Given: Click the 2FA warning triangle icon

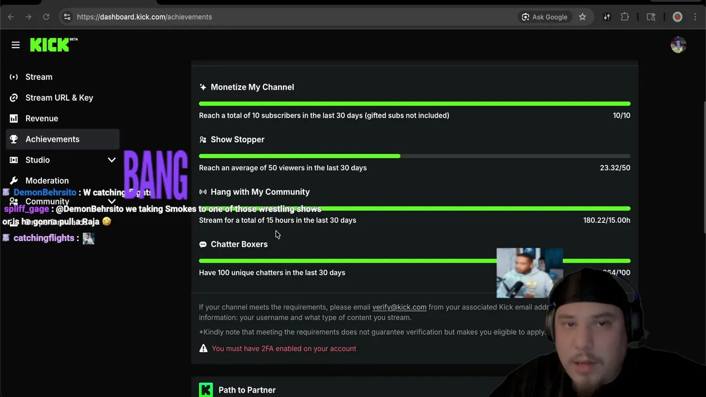Looking at the screenshot, I should 204,348.
